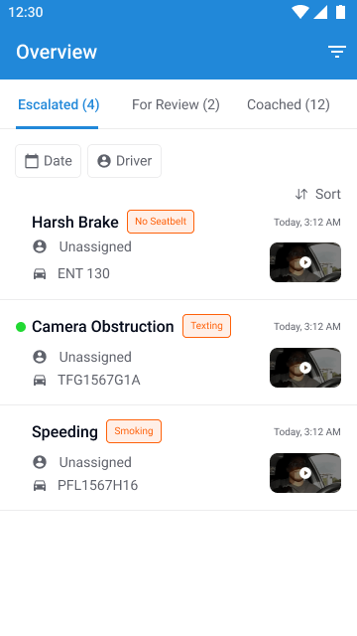
Task: Click the Texting tag
Action: coord(207,326)
